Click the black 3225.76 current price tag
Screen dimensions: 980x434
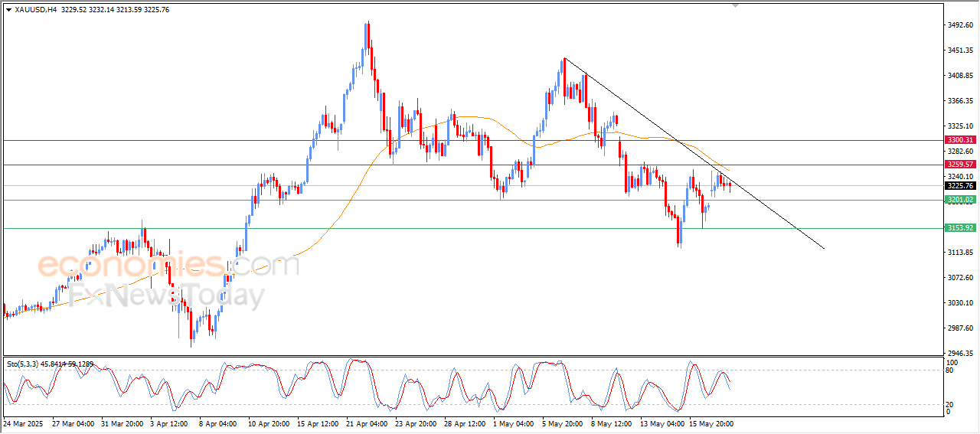(959, 185)
